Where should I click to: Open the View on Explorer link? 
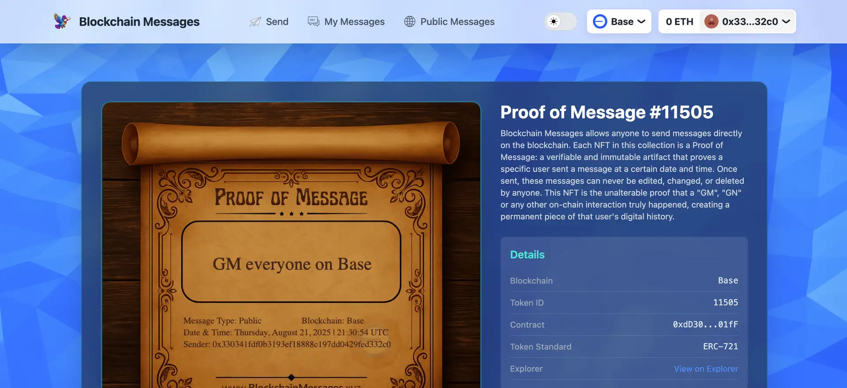click(x=705, y=369)
